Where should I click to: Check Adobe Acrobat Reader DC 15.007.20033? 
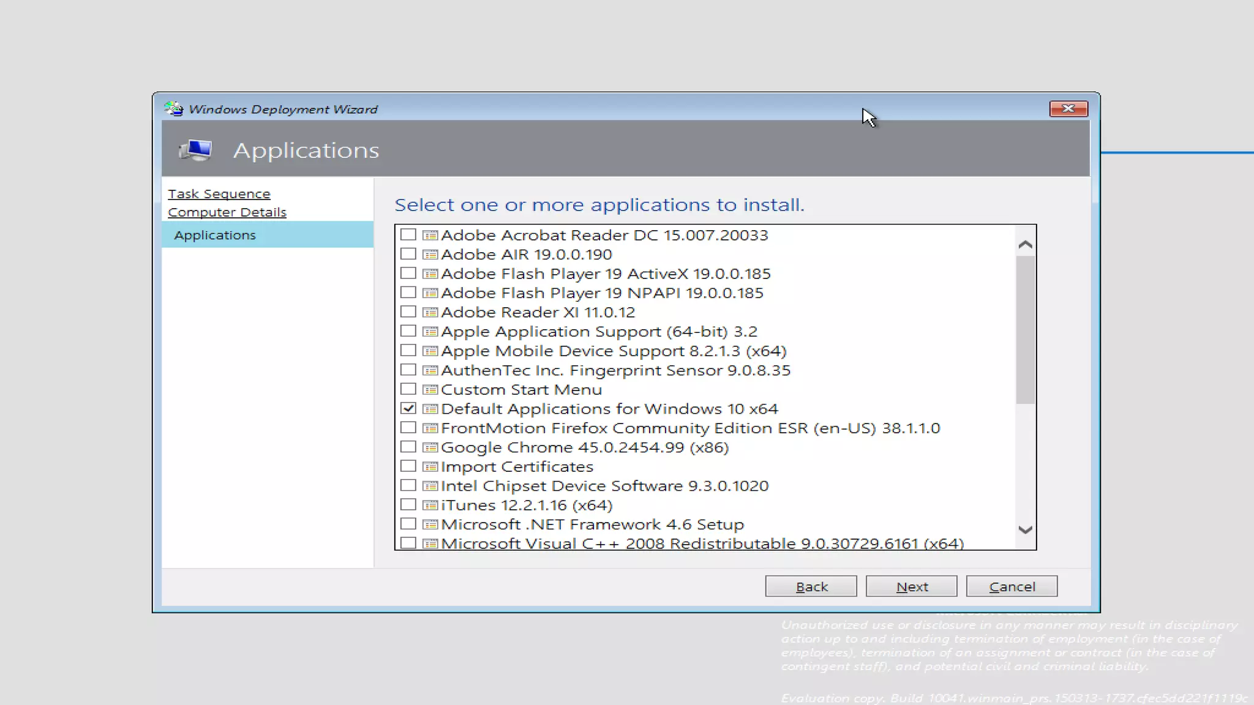point(408,234)
